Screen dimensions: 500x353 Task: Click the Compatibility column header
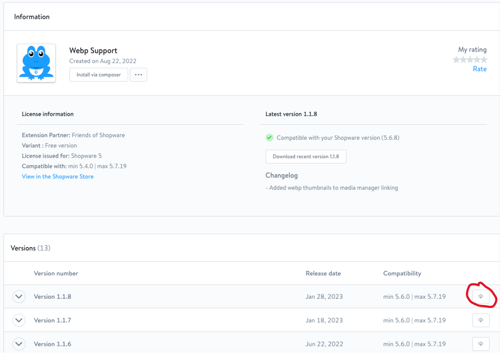pos(402,273)
